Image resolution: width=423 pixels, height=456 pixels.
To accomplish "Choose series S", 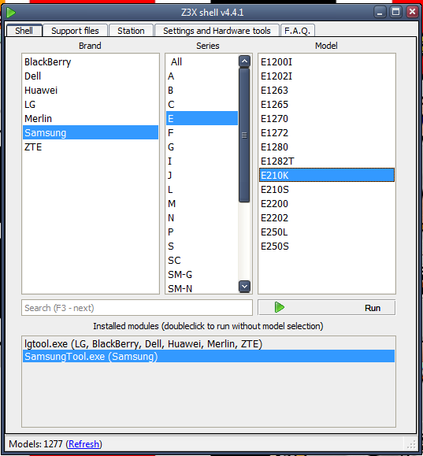I will pyautogui.click(x=202, y=246).
